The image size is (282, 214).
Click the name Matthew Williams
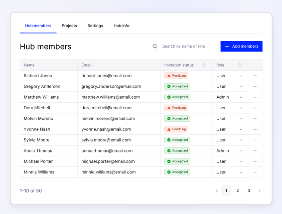click(x=41, y=97)
